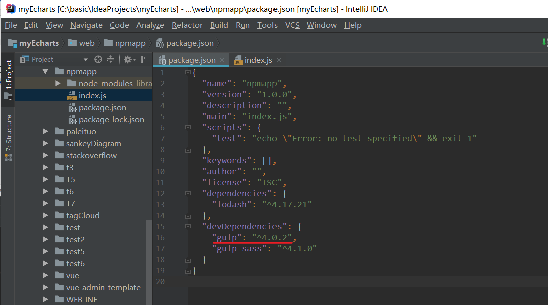Screen dimensions: 548x305
Task: Open the Help menu
Action: pyautogui.click(x=353, y=25)
